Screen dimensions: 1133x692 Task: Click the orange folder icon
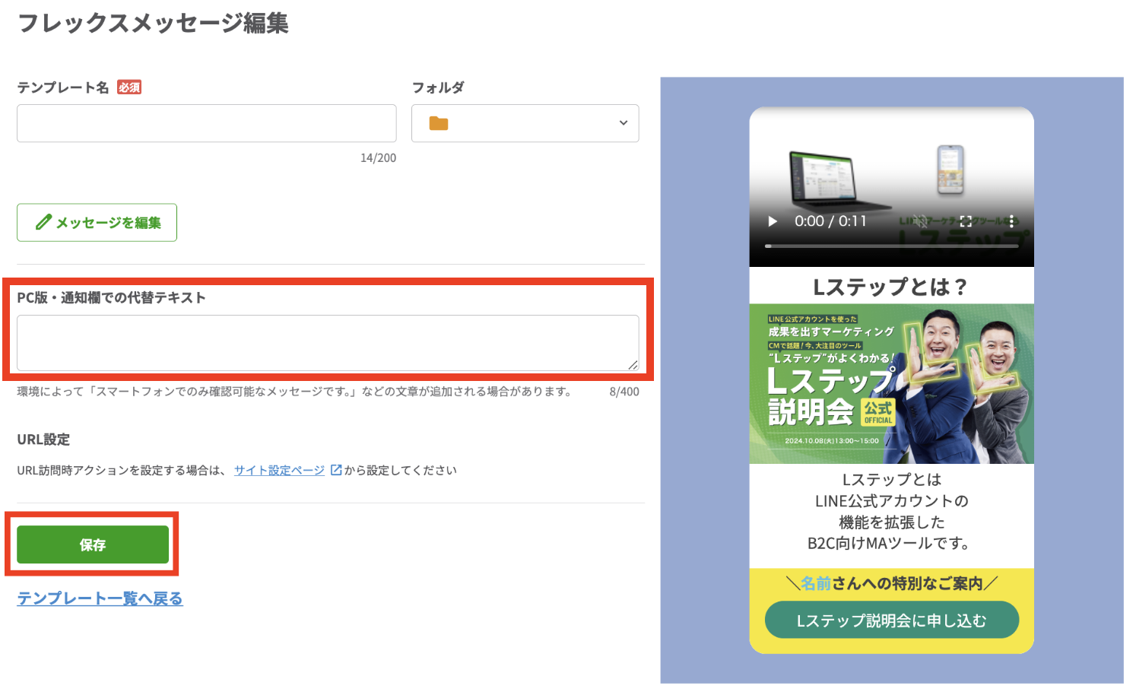(x=439, y=123)
